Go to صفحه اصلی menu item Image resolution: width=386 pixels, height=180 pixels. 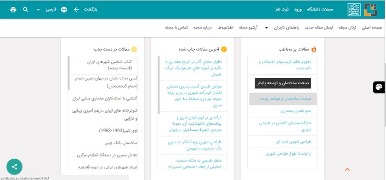pos(372,28)
